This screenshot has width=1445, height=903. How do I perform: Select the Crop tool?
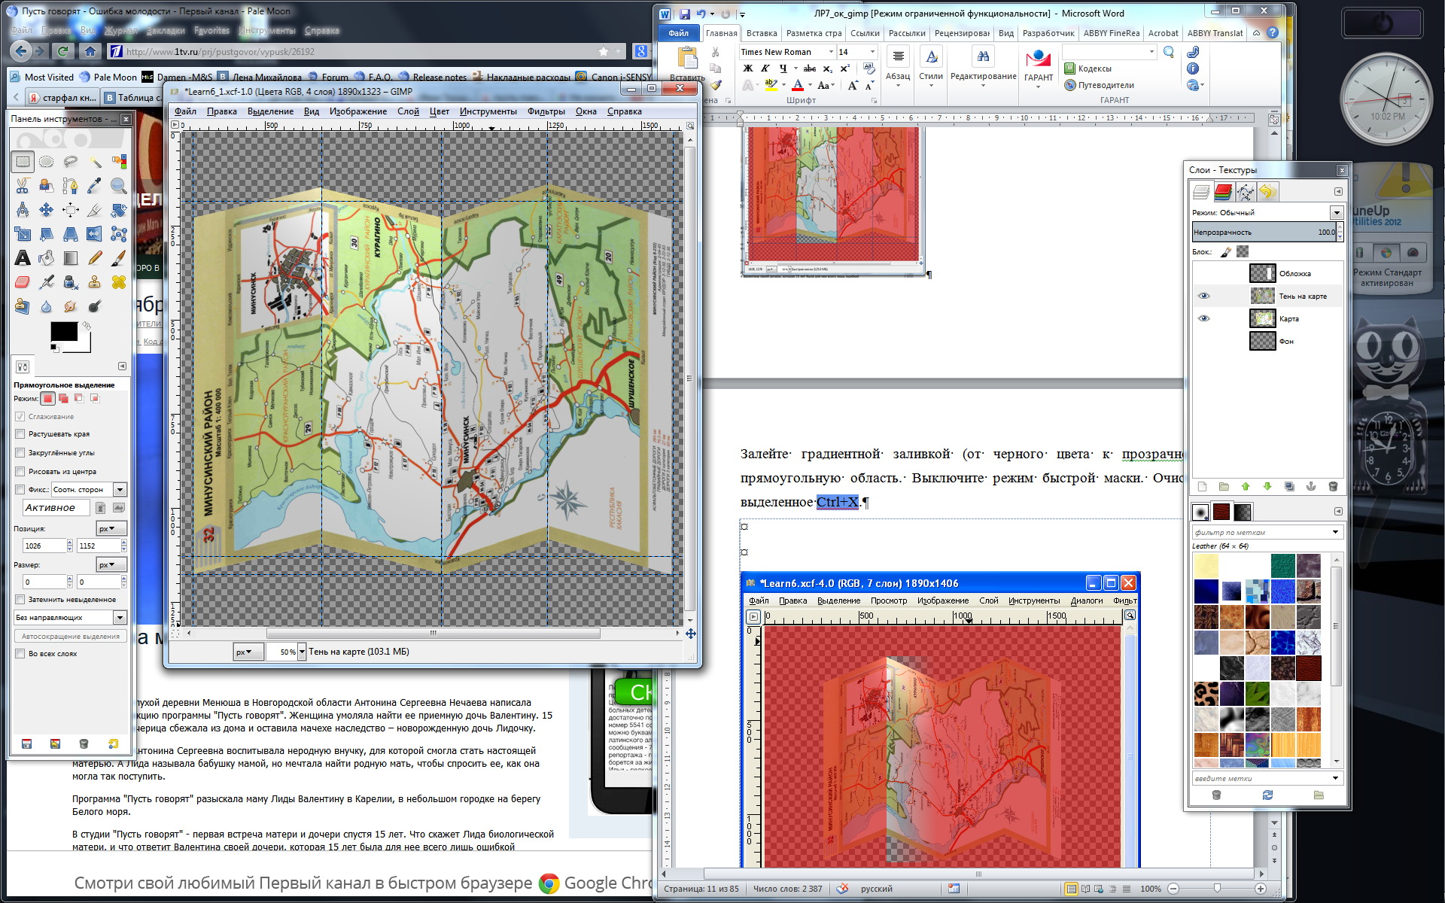coord(95,210)
